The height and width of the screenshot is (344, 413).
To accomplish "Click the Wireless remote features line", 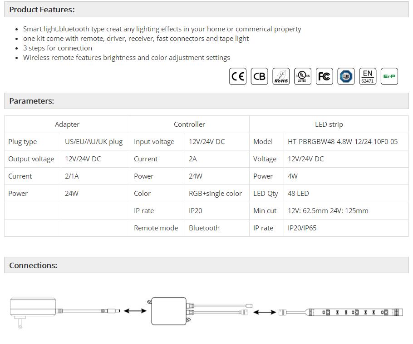I will (x=127, y=58).
